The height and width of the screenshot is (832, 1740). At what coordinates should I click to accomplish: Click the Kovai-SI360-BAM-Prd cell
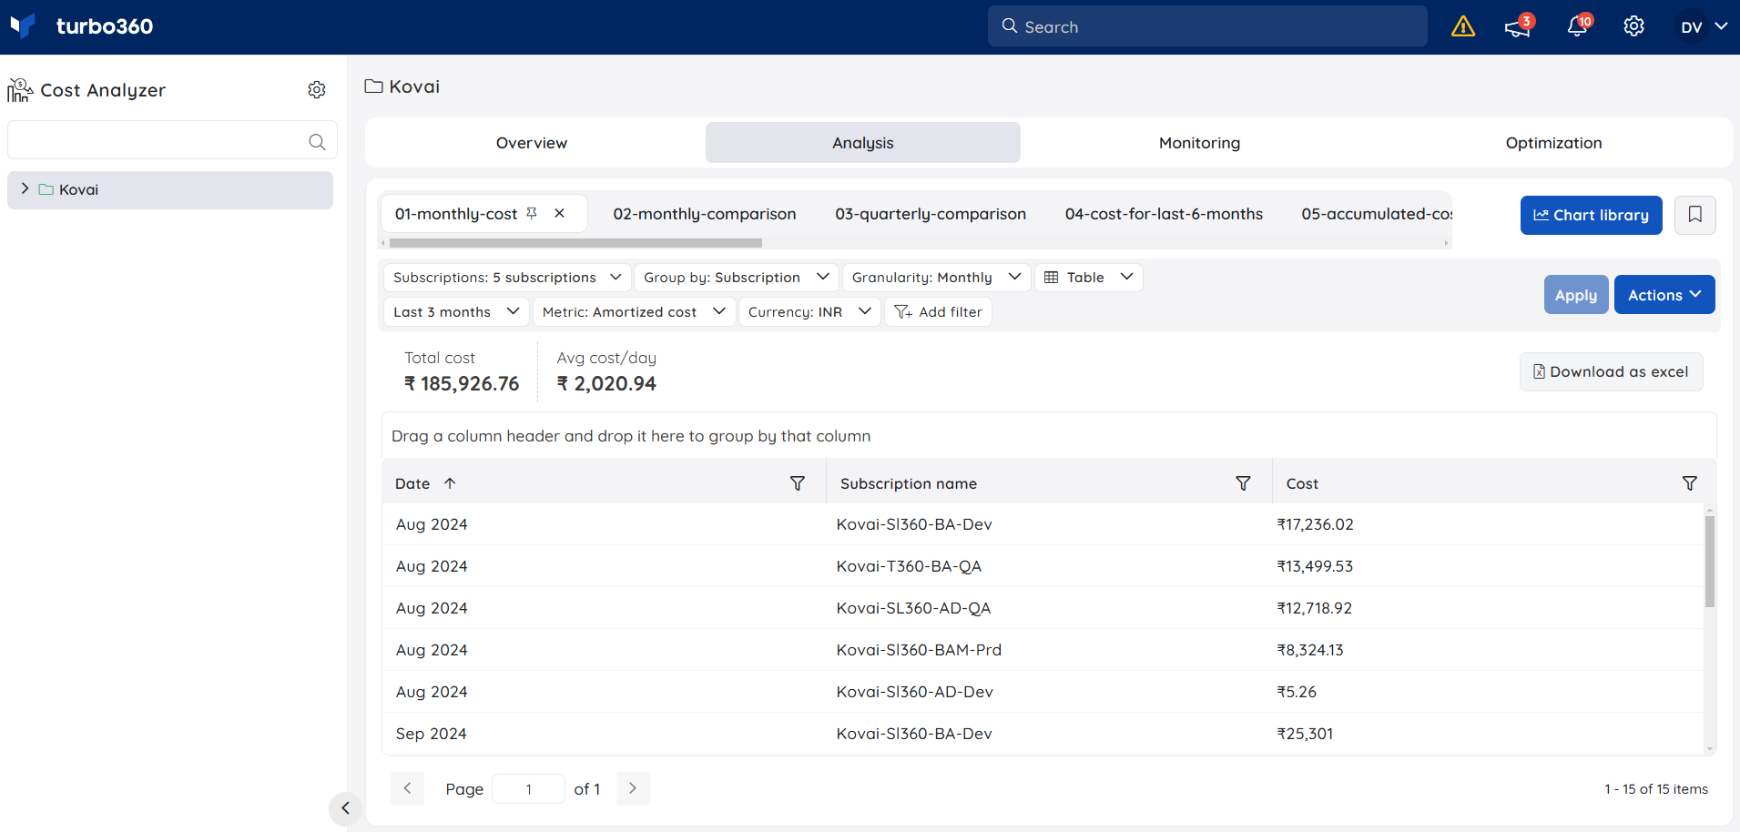coord(919,650)
